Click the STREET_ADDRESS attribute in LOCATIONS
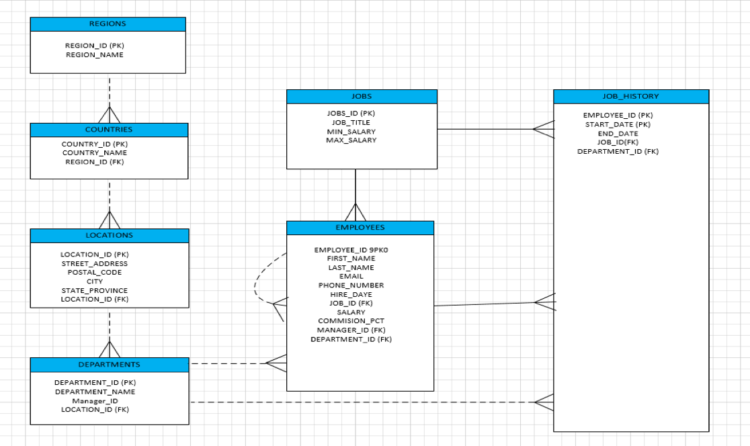This screenshot has height=446, width=750. [x=94, y=264]
